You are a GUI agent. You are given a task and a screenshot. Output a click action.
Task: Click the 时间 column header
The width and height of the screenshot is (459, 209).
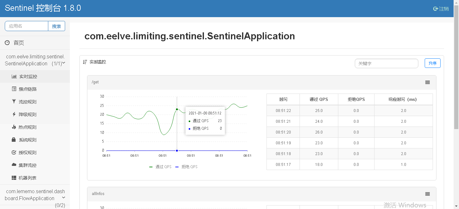coord(283,99)
